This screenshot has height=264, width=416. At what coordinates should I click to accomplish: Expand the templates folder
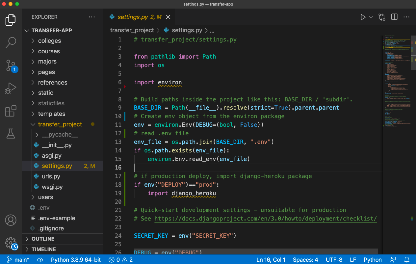tap(52, 114)
